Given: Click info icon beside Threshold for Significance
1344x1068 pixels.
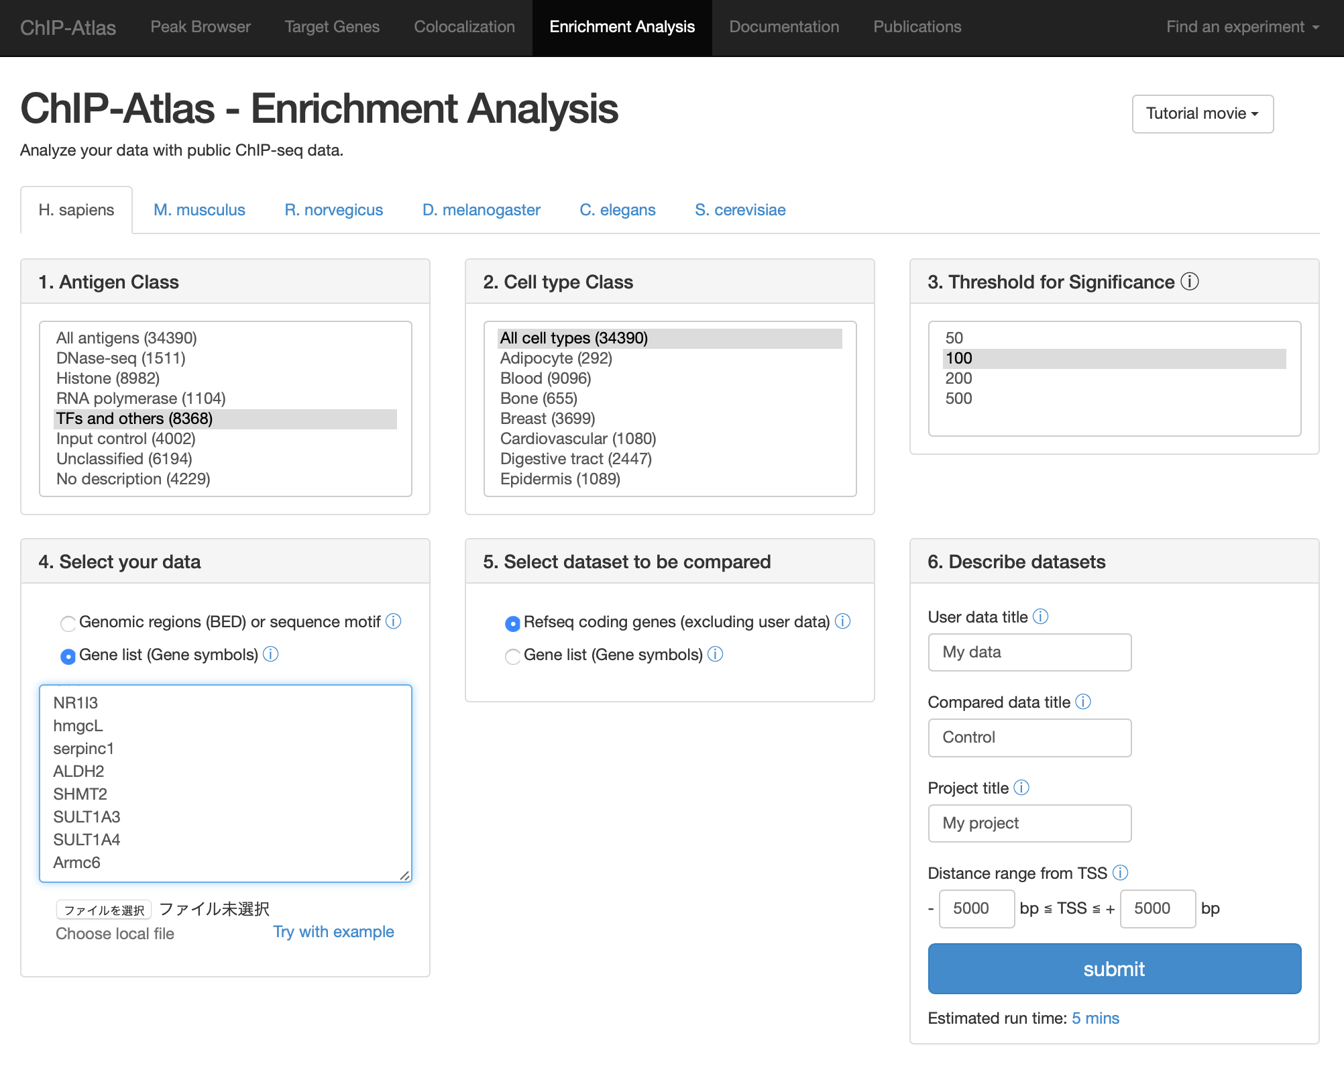Looking at the screenshot, I should pos(1190,281).
